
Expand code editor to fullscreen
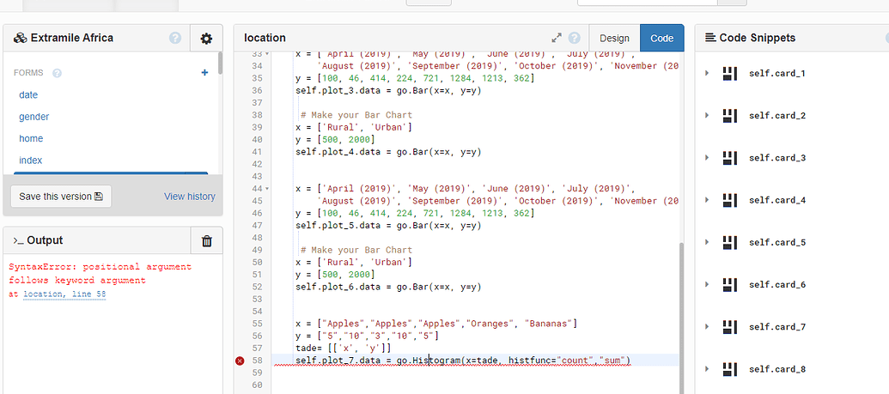click(x=557, y=39)
